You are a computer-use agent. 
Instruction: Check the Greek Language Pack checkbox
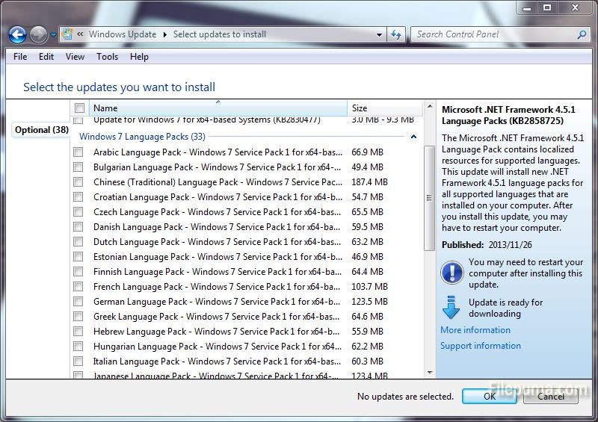click(78, 317)
